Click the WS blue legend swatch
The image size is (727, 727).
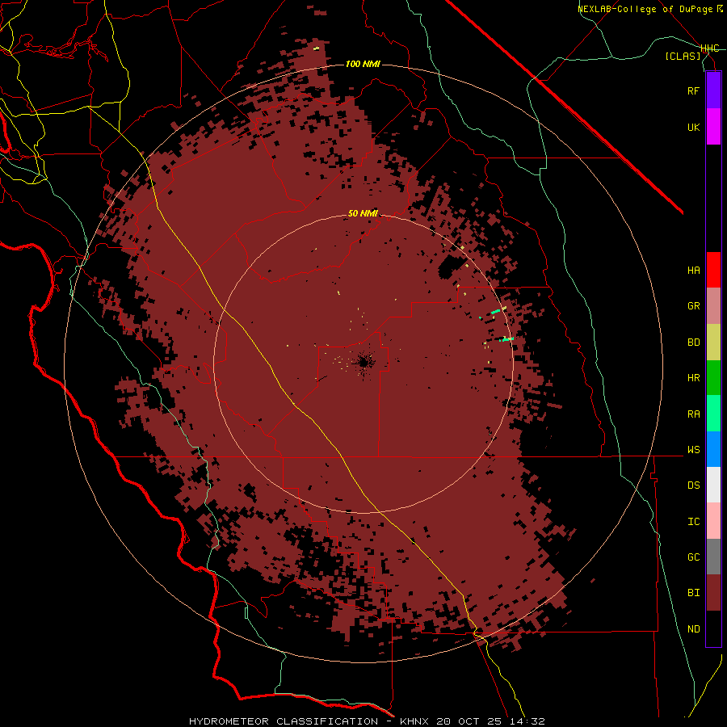pos(713,449)
